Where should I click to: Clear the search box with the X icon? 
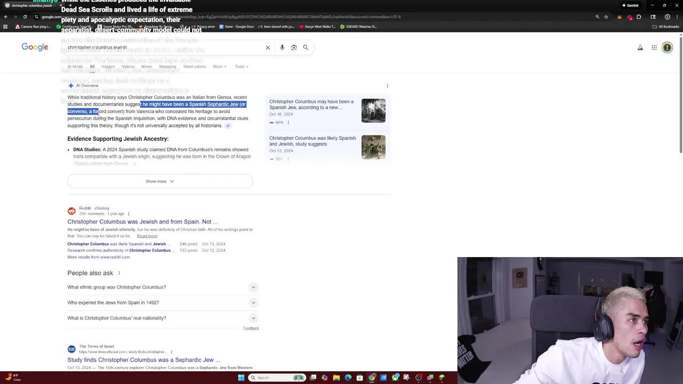tap(268, 47)
